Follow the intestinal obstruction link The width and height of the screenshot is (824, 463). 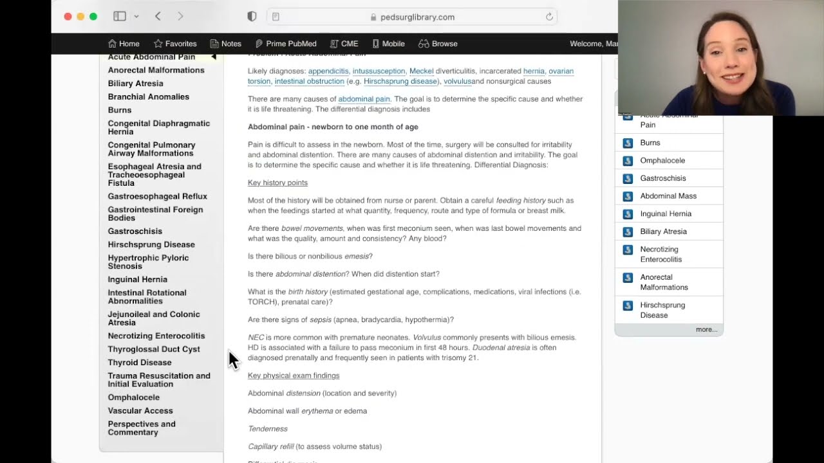click(x=310, y=82)
